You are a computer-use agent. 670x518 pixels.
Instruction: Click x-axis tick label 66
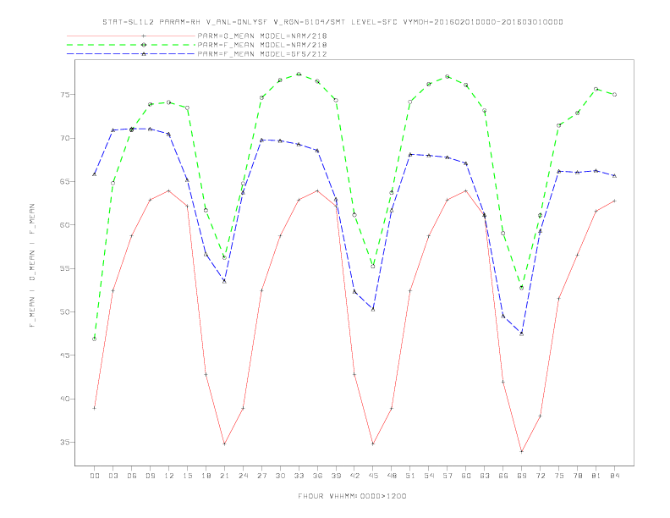[503, 476]
